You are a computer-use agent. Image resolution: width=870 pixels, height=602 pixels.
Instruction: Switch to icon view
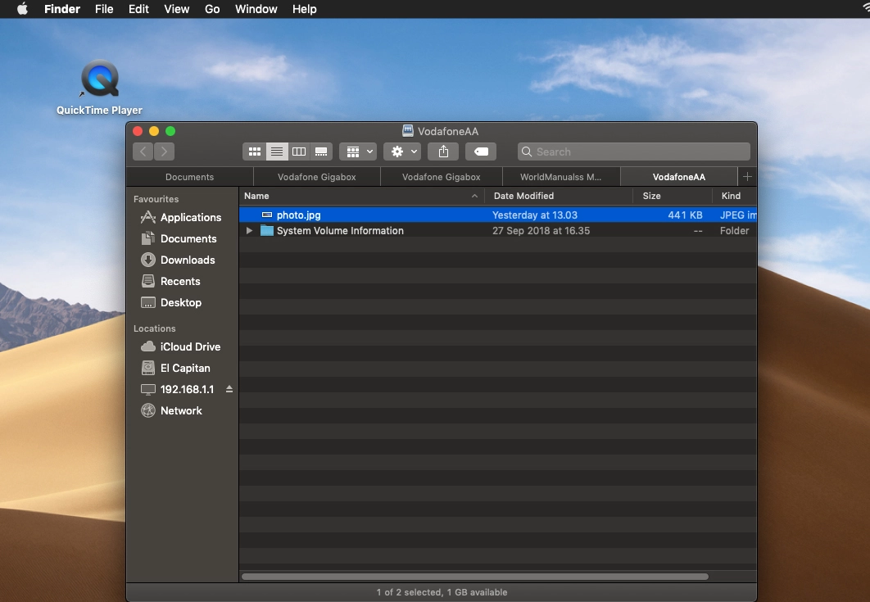pos(254,152)
